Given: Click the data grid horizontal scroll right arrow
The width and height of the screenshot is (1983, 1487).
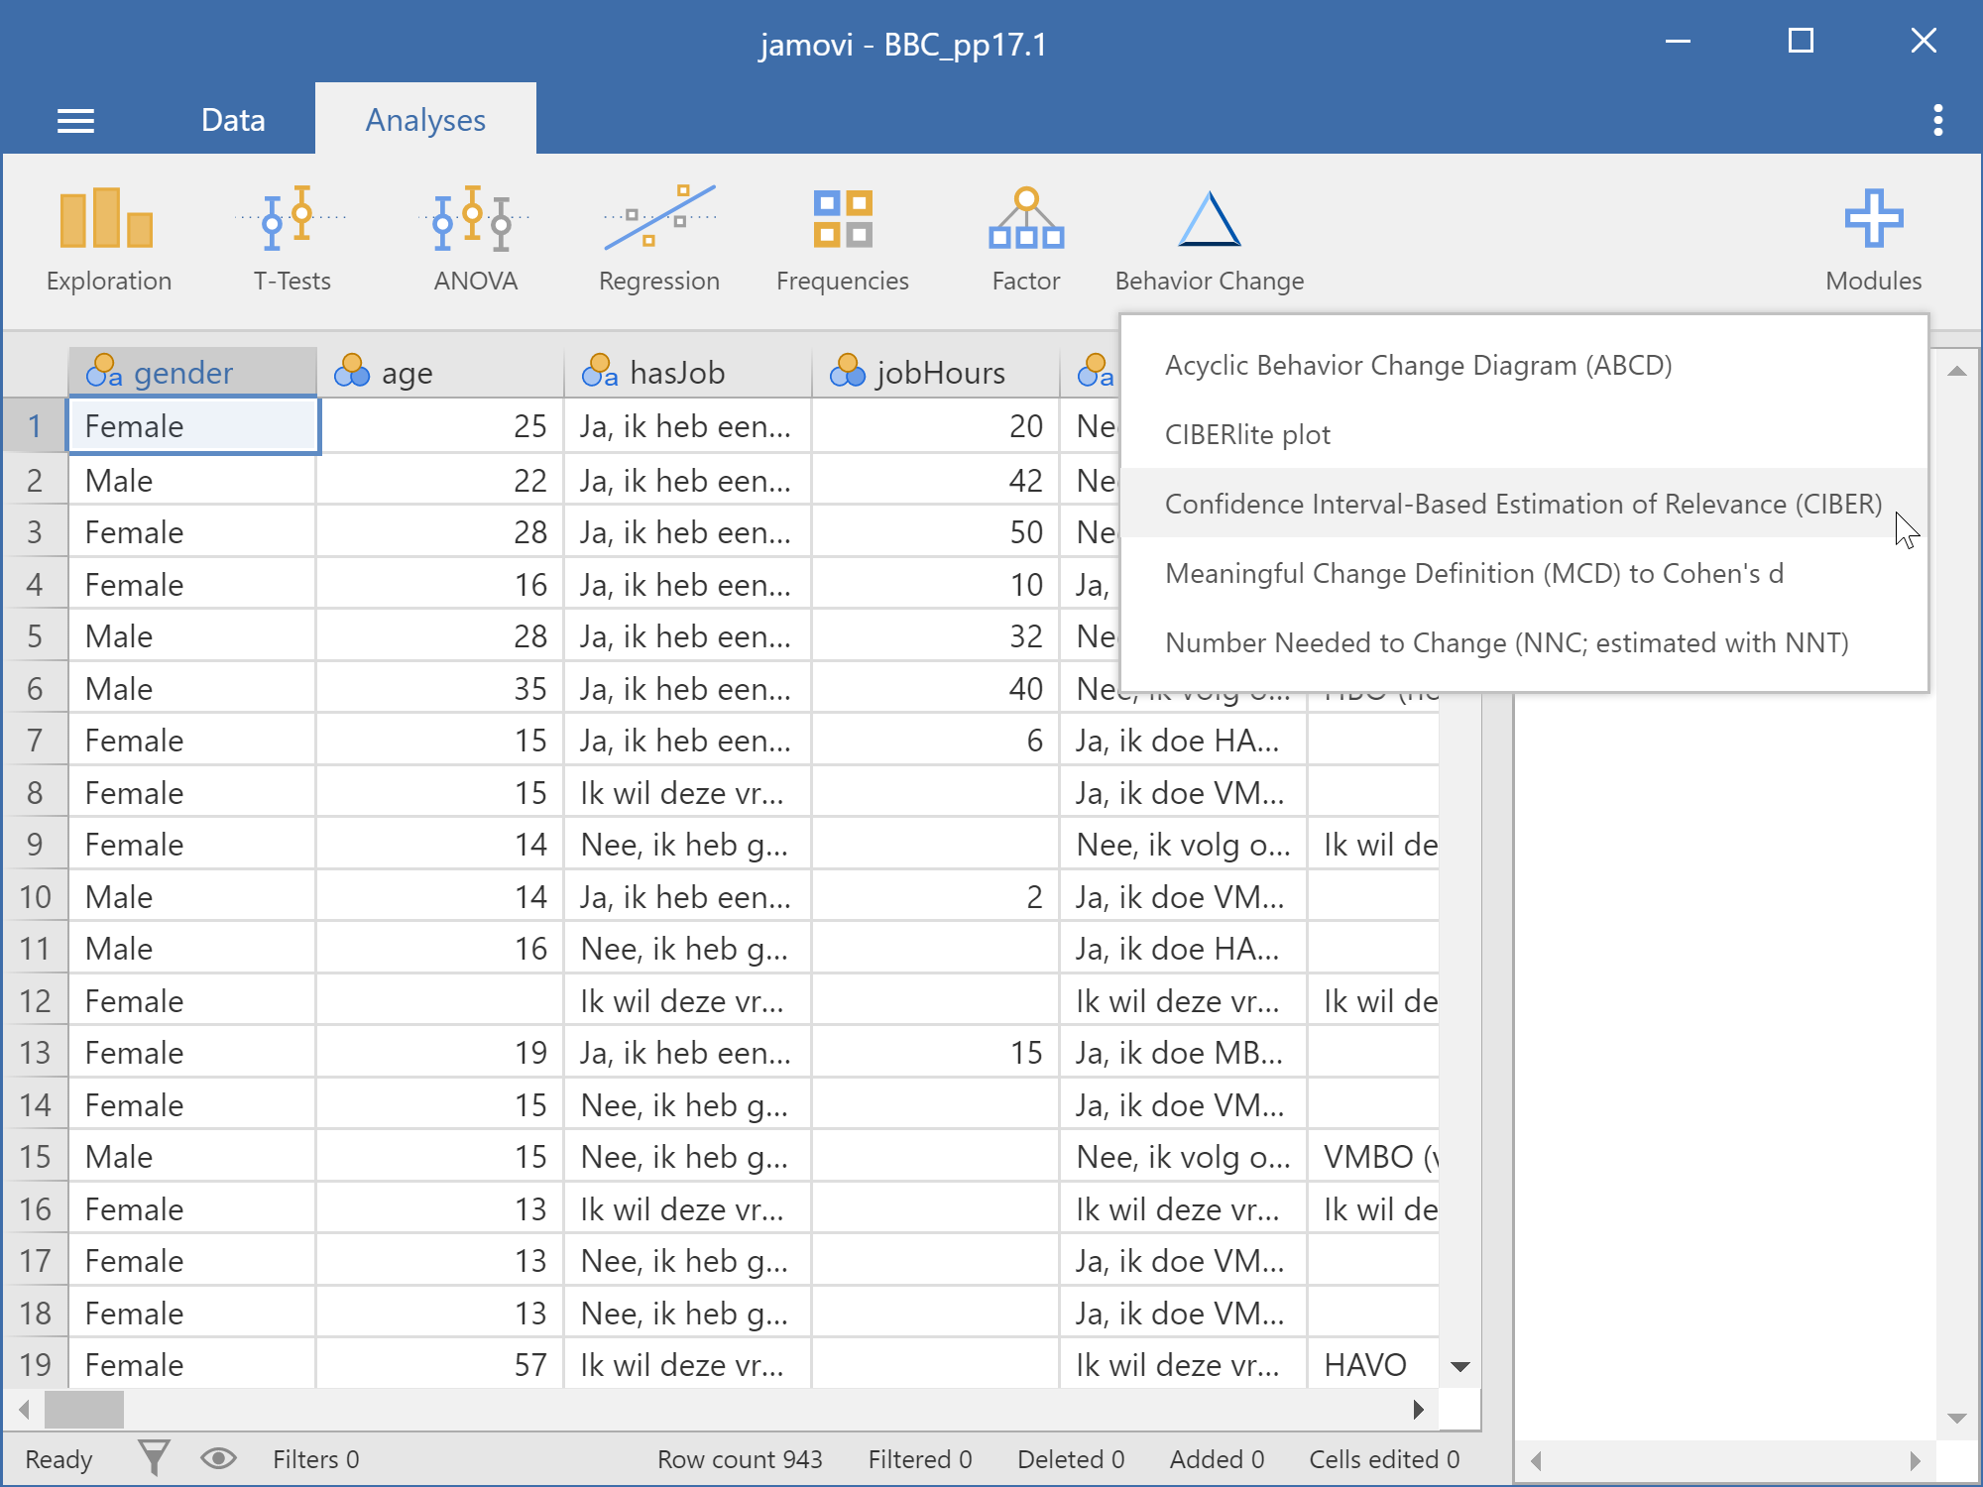Looking at the screenshot, I should (x=1419, y=1409).
